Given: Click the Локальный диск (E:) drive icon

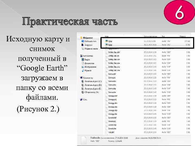Looking at the screenshot, I should 83,89.
